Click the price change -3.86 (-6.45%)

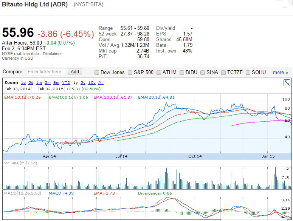coord(65,34)
